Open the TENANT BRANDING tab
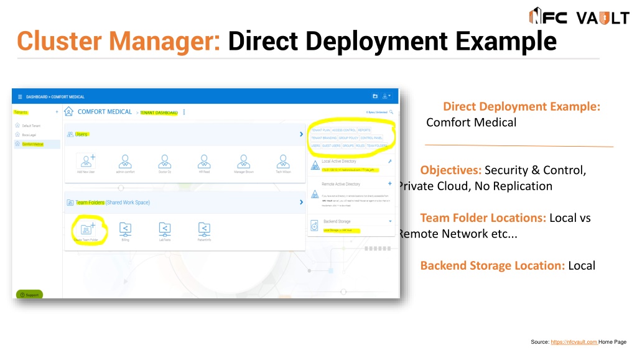The image size is (637, 358). click(323, 138)
